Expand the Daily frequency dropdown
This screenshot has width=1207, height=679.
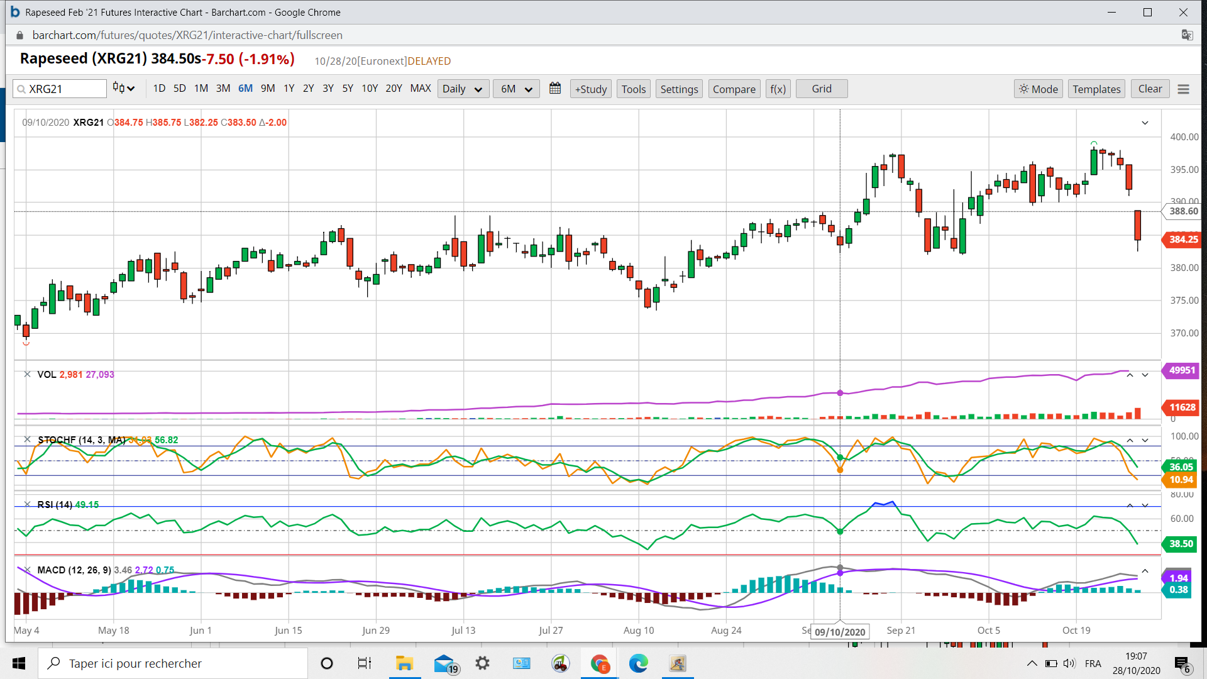point(462,89)
